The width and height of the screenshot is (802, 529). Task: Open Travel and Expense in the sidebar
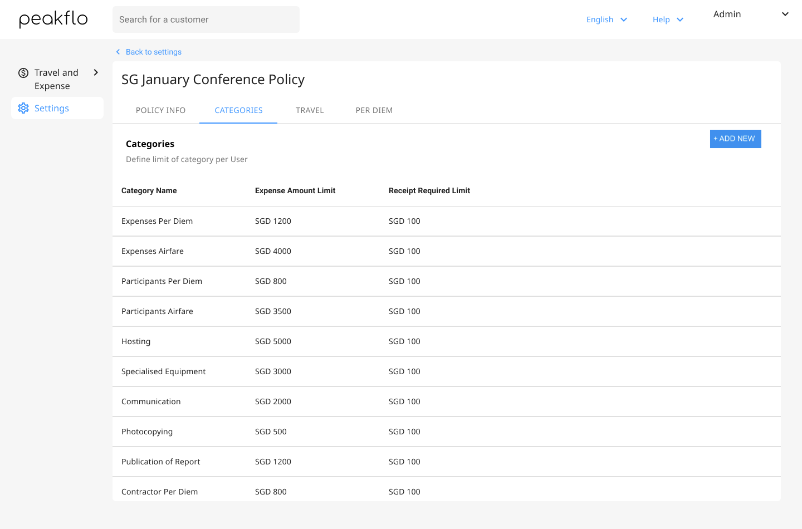pos(57,79)
